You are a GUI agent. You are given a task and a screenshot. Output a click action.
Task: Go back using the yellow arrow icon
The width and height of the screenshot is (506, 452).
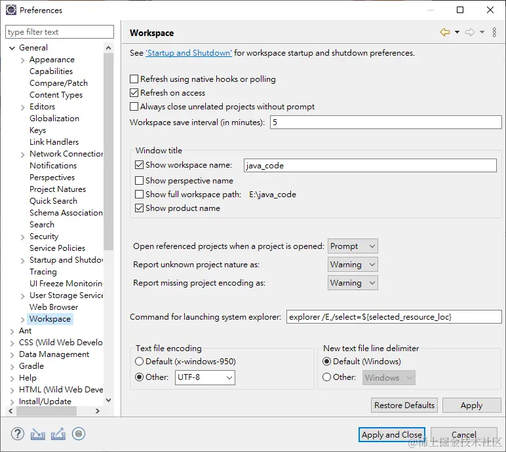444,32
